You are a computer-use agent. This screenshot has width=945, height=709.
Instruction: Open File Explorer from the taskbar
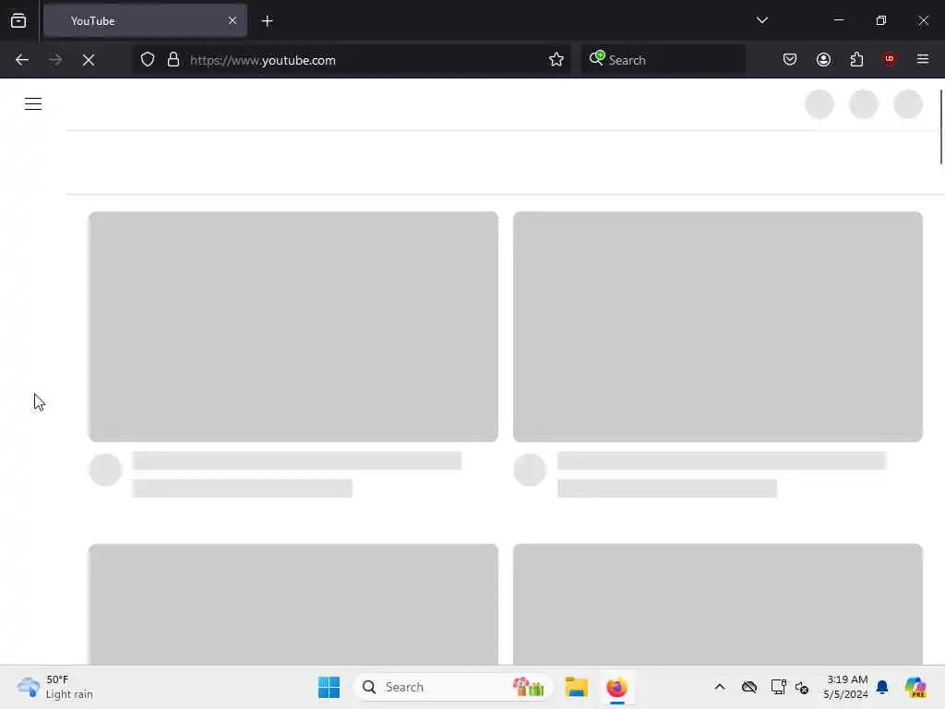tap(576, 687)
